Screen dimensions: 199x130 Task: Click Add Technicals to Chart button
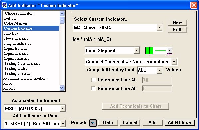click(136, 106)
